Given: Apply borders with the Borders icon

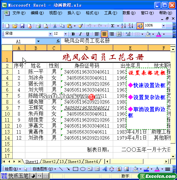Looking at the screenshot, I should pyautogui.click(x=137, y=34).
